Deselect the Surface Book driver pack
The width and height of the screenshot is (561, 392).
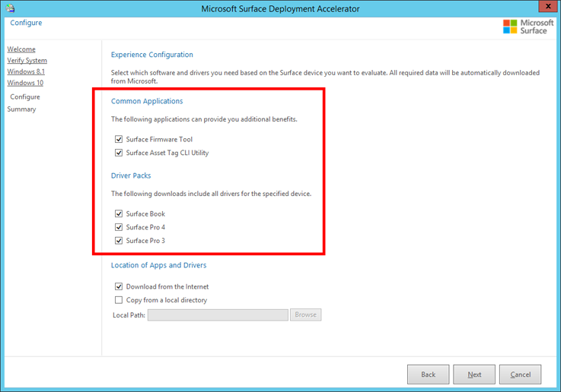119,213
